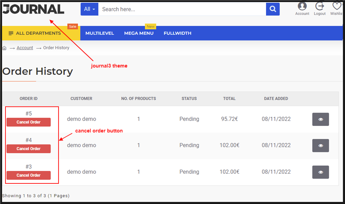View order #5 details eye icon
The width and height of the screenshot is (345, 204).
(x=321, y=119)
